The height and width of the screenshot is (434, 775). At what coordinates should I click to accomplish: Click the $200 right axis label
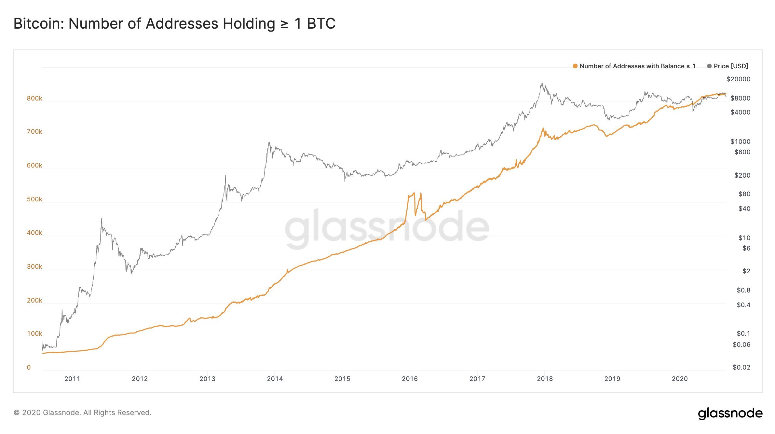click(x=742, y=175)
